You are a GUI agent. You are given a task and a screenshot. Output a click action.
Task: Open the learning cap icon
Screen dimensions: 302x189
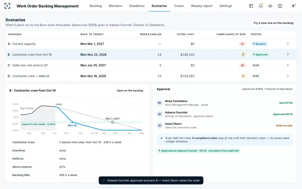[x=270, y=6]
